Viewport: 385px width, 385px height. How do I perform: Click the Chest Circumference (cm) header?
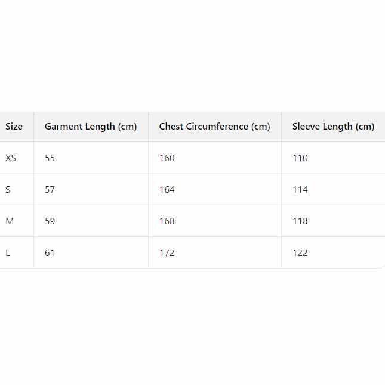click(214, 127)
